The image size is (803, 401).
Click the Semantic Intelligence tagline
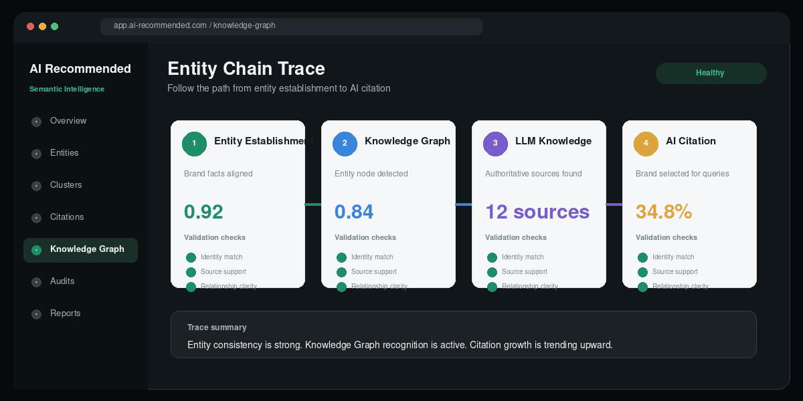coord(67,89)
